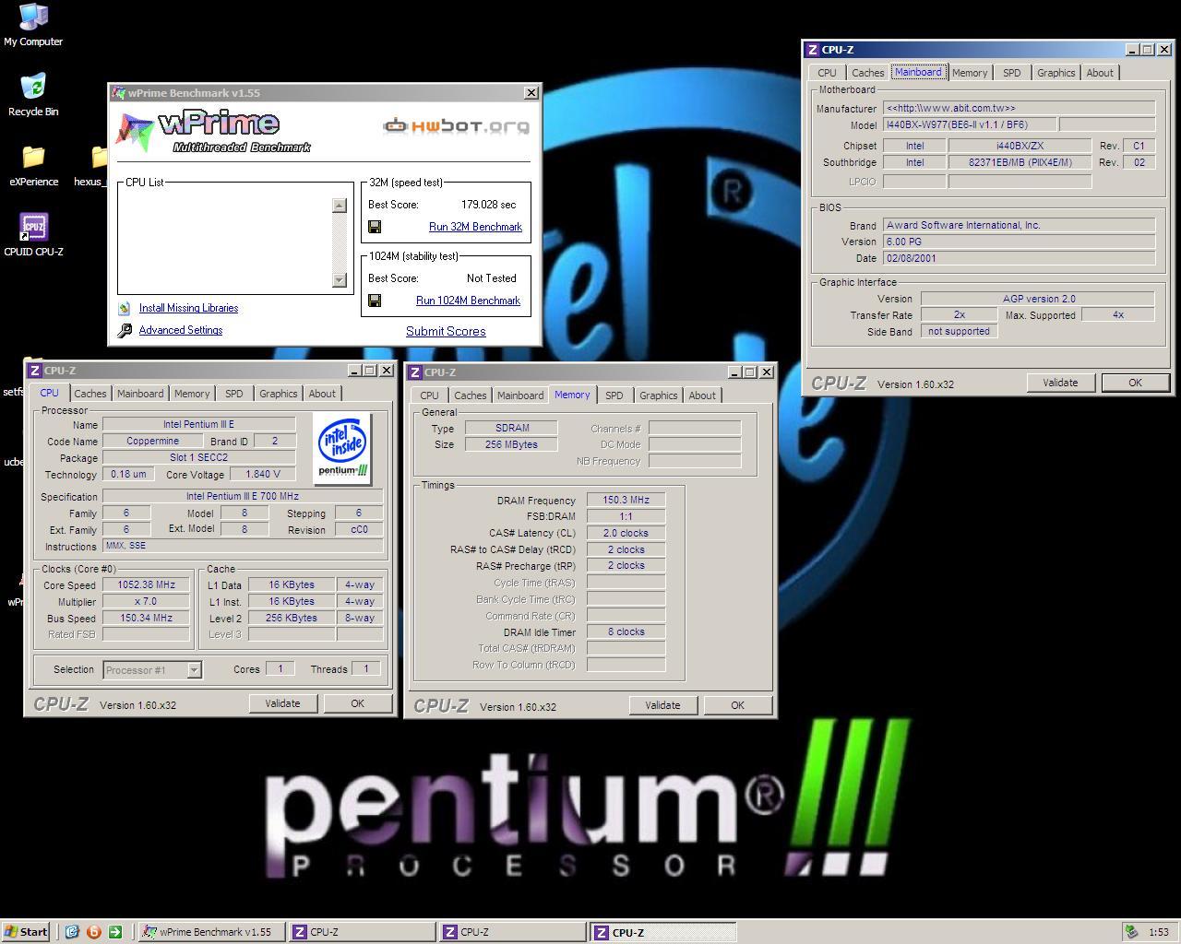The width and height of the screenshot is (1181, 944).
Task: Click Validate in the Memory window
Action: pos(662,705)
